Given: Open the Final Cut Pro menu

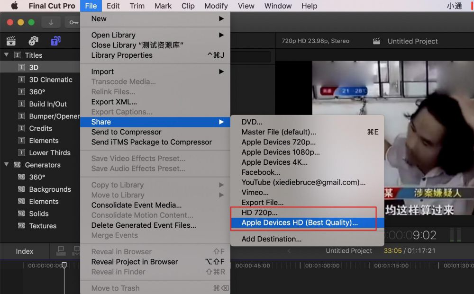Looking at the screenshot, I should [x=52, y=6].
